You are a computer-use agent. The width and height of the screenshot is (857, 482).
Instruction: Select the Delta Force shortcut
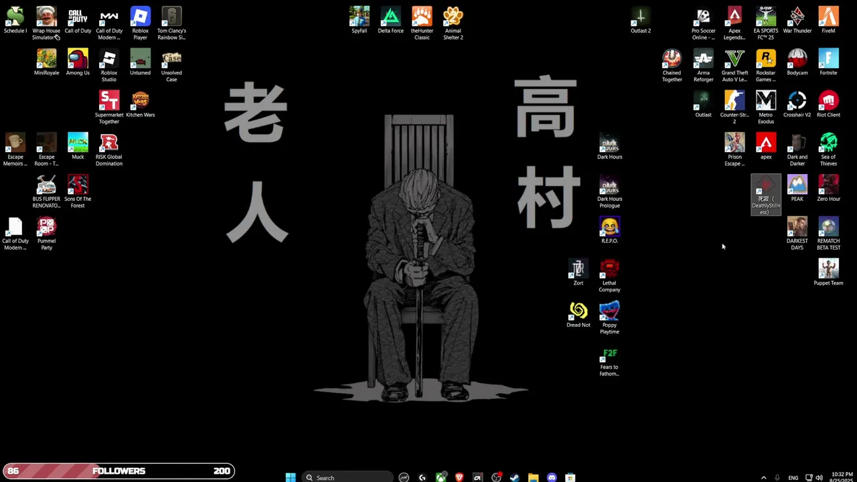pos(390,20)
